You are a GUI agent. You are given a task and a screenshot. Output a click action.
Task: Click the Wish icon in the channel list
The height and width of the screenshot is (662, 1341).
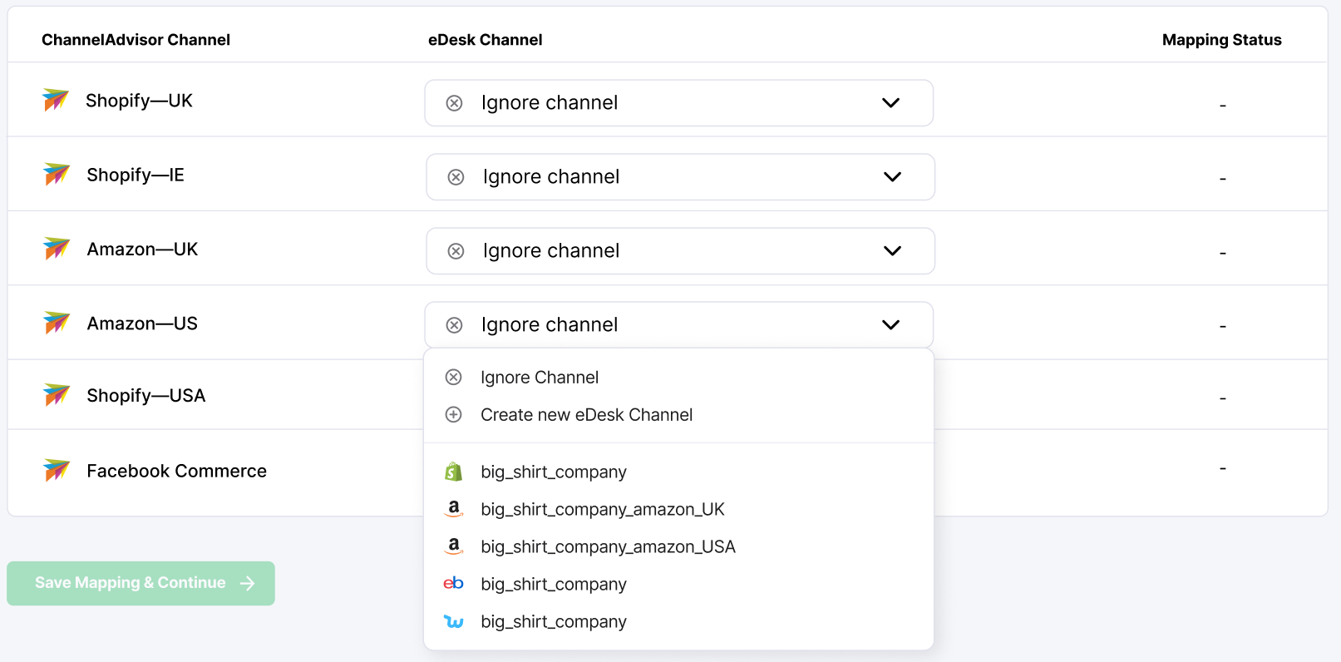pos(454,621)
